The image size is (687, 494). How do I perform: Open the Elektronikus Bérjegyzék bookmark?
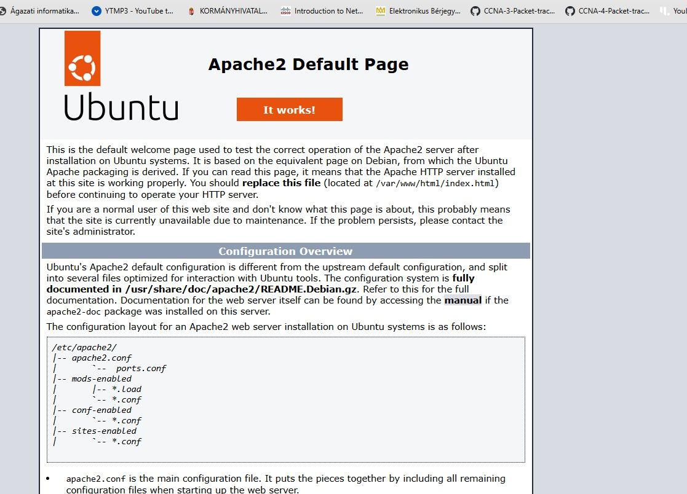pyautogui.click(x=418, y=10)
